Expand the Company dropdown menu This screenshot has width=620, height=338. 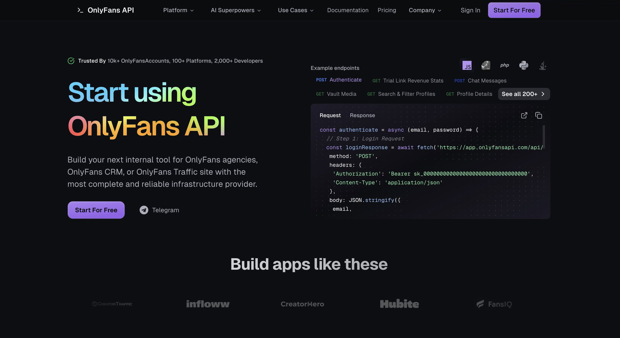425,10
